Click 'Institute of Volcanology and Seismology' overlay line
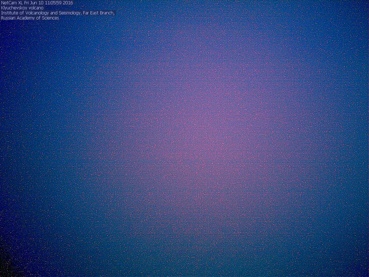 [x=58, y=13]
